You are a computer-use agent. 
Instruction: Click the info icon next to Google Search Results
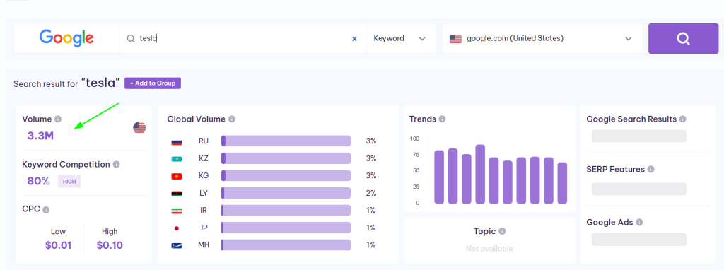tap(682, 119)
